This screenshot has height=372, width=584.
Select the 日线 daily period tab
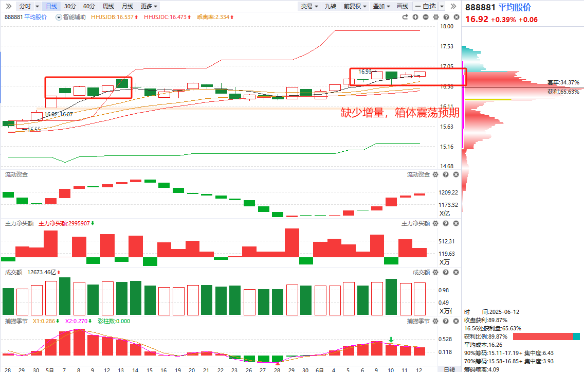tap(51, 6)
